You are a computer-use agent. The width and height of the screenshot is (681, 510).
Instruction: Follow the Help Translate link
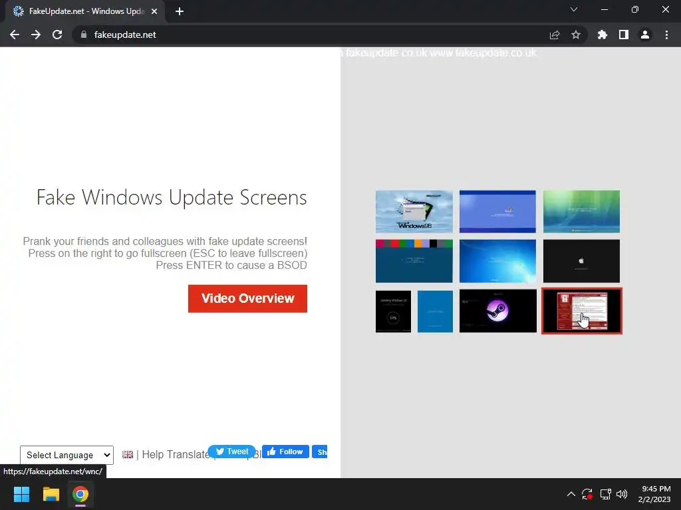point(176,454)
